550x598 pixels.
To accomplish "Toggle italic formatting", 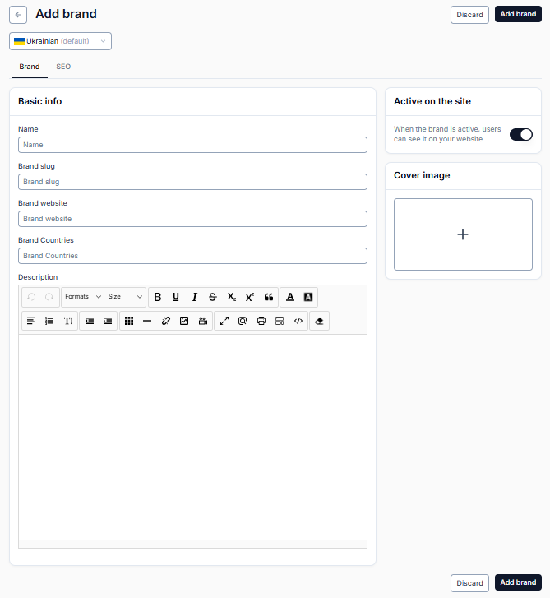I will point(194,297).
